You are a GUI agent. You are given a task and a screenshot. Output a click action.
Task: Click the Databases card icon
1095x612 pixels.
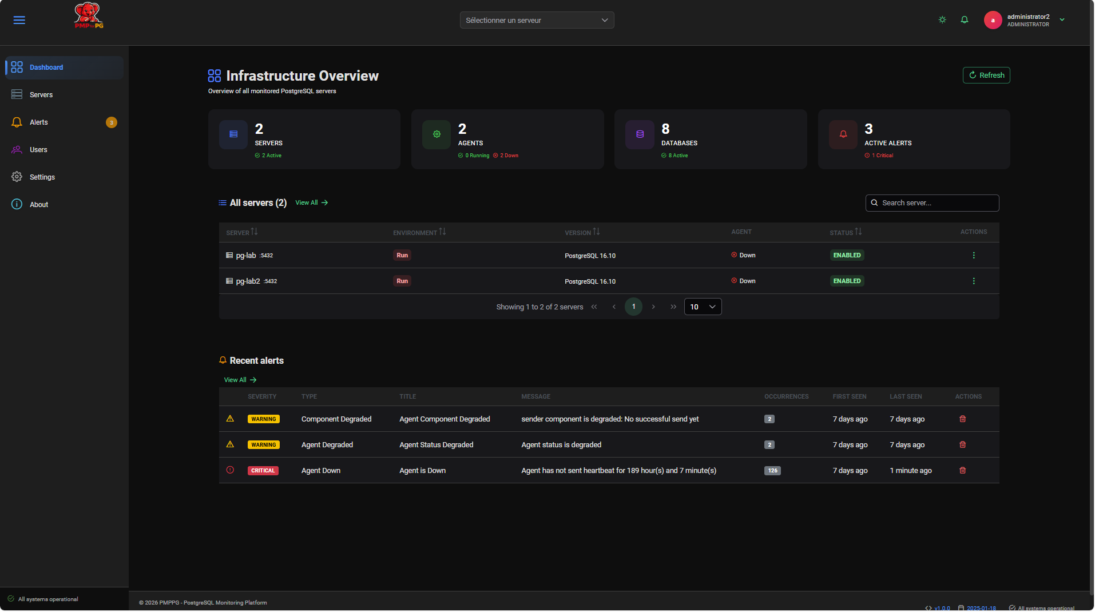coord(640,134)
